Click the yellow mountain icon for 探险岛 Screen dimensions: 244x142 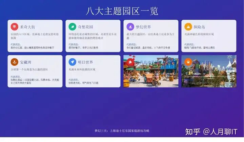(x=188, y=27)
